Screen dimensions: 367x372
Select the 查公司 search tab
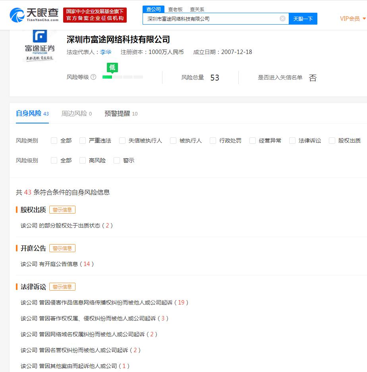pos(153,9)
